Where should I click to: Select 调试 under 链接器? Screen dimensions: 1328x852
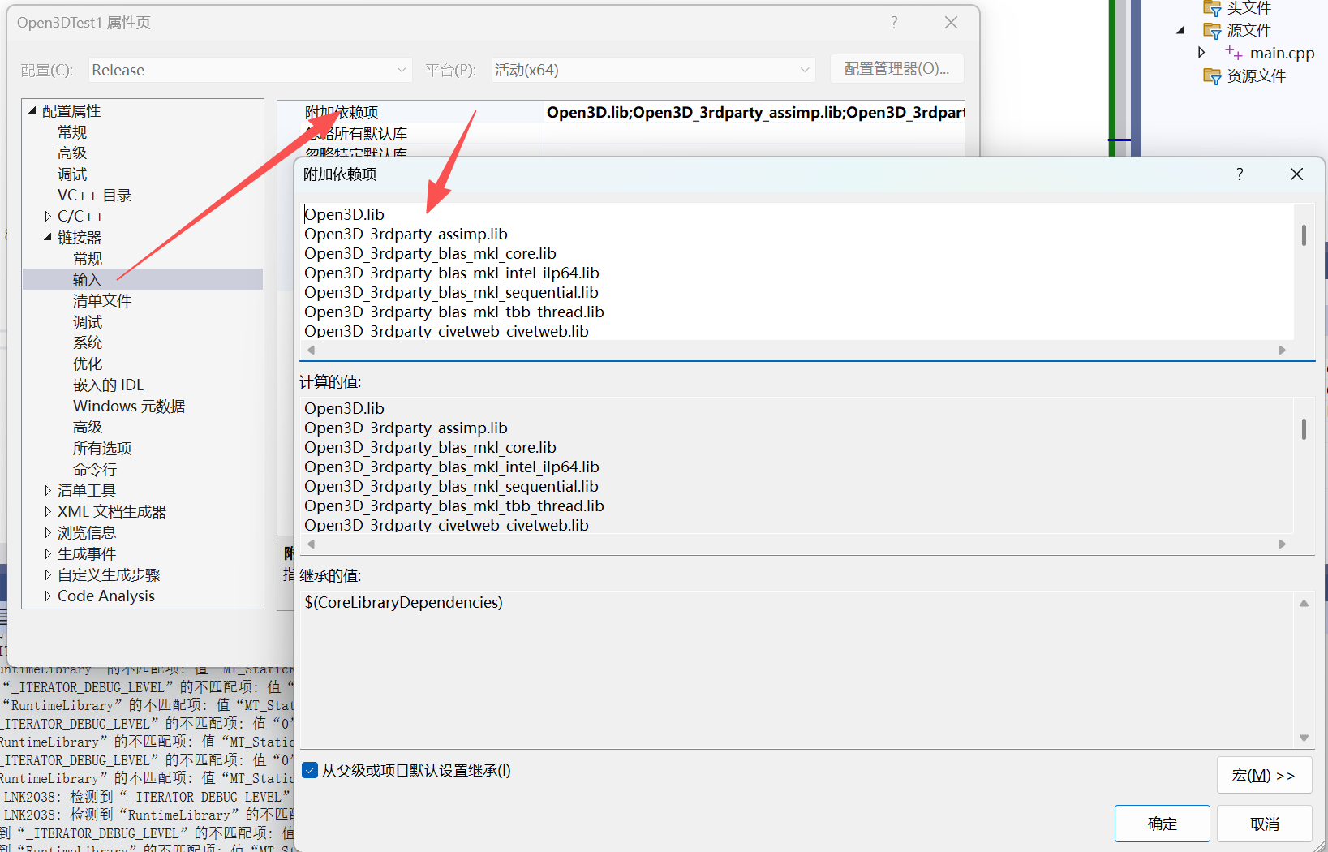coord(88,322)
